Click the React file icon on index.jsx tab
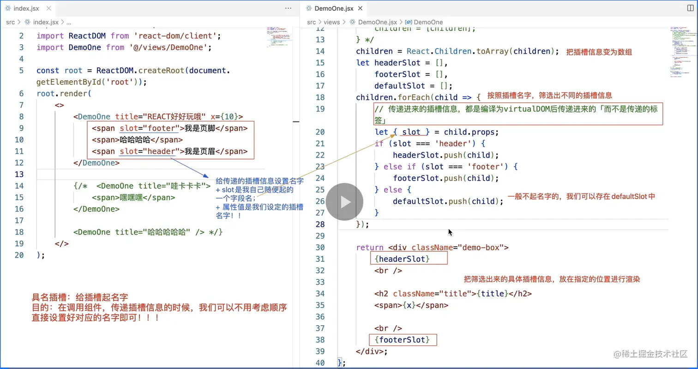 (x=7, y=8)
